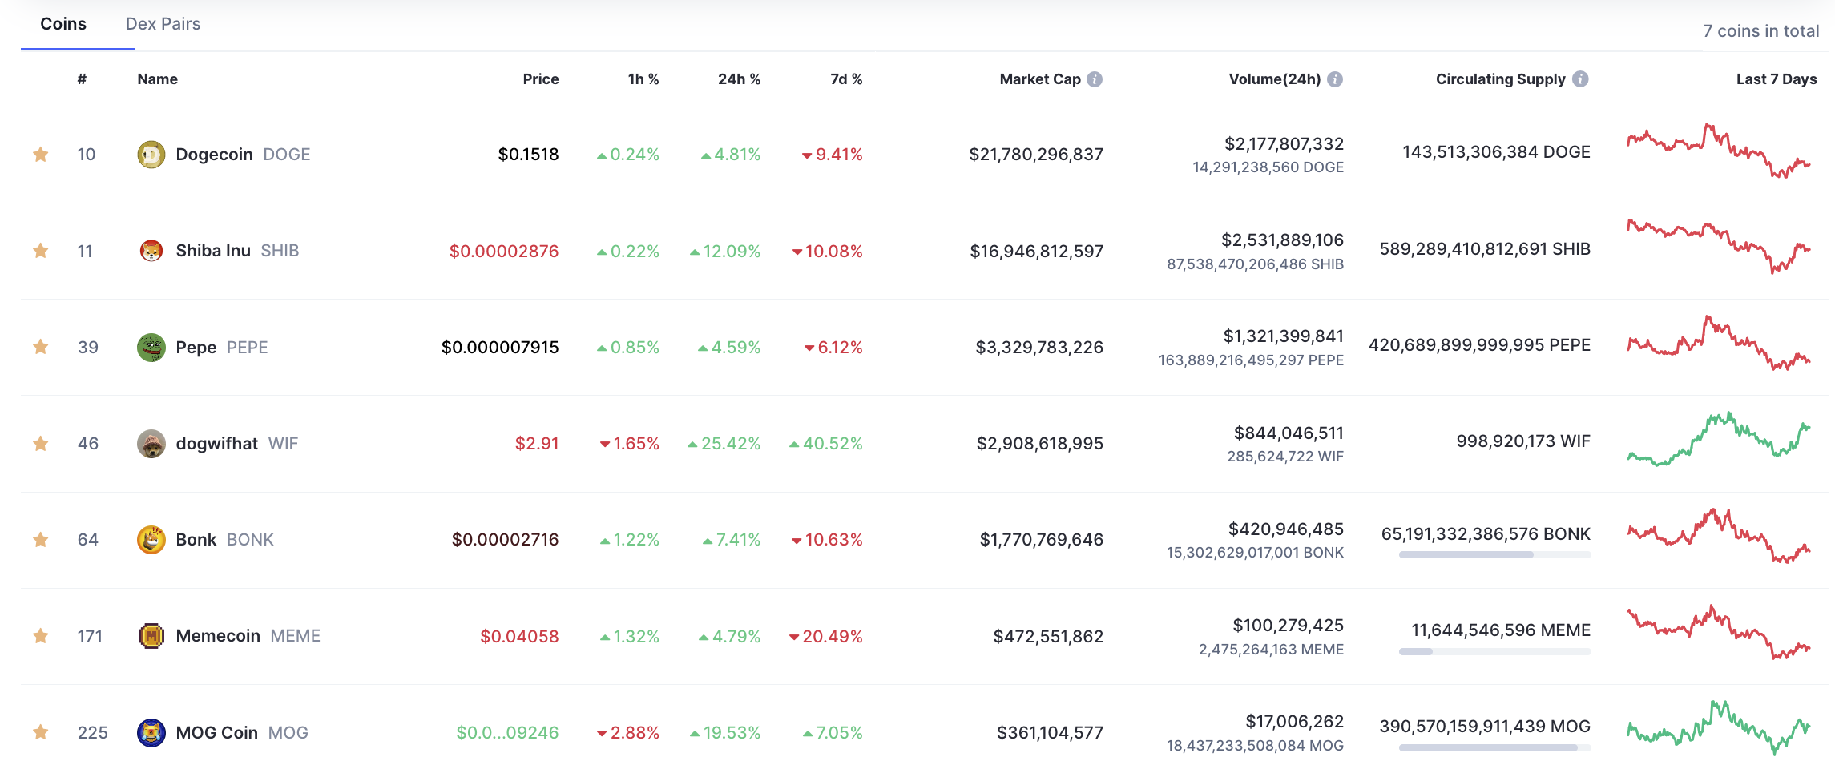Open the Market Cap info tooltip icon
1835x777 pixels.
(1095, 79)
